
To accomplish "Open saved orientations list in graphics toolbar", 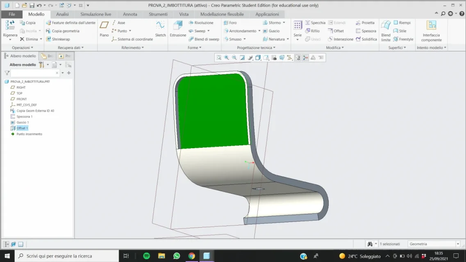I will coord(266,58).
